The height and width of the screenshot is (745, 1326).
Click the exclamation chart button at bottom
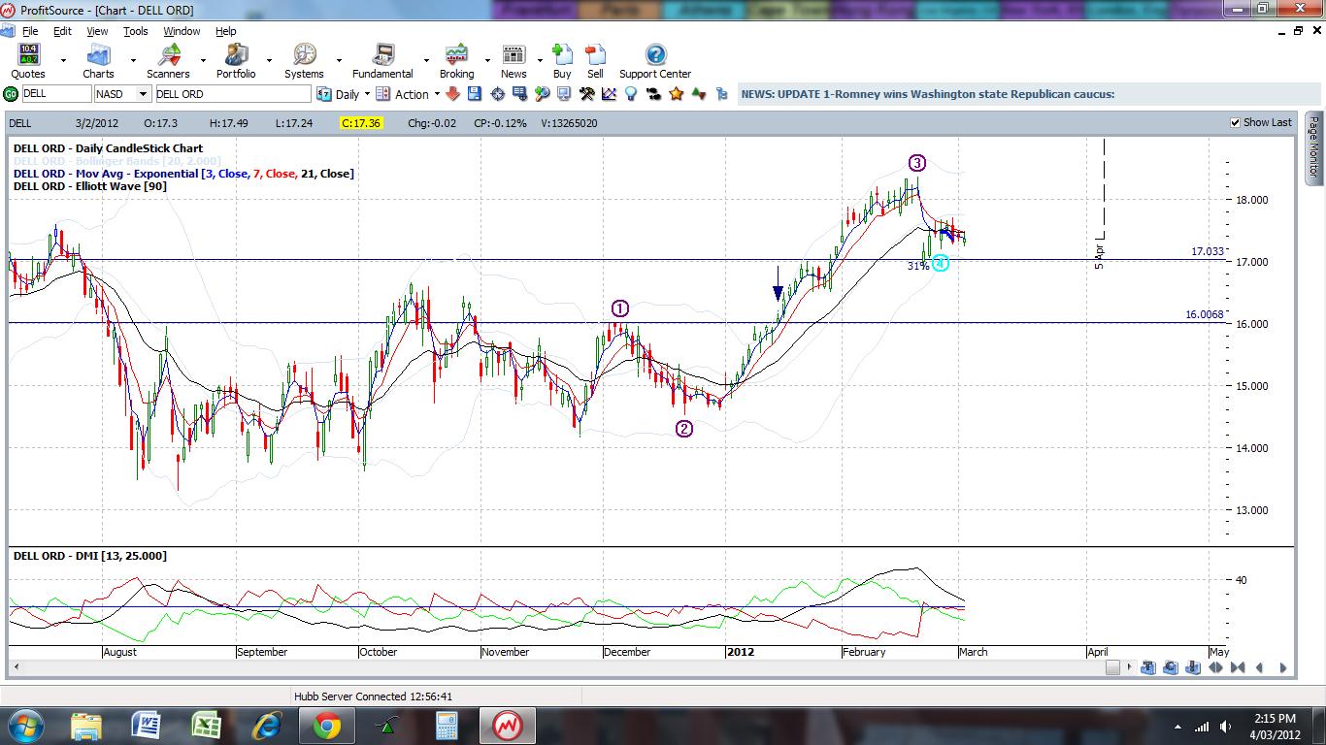pos(1193,667)
